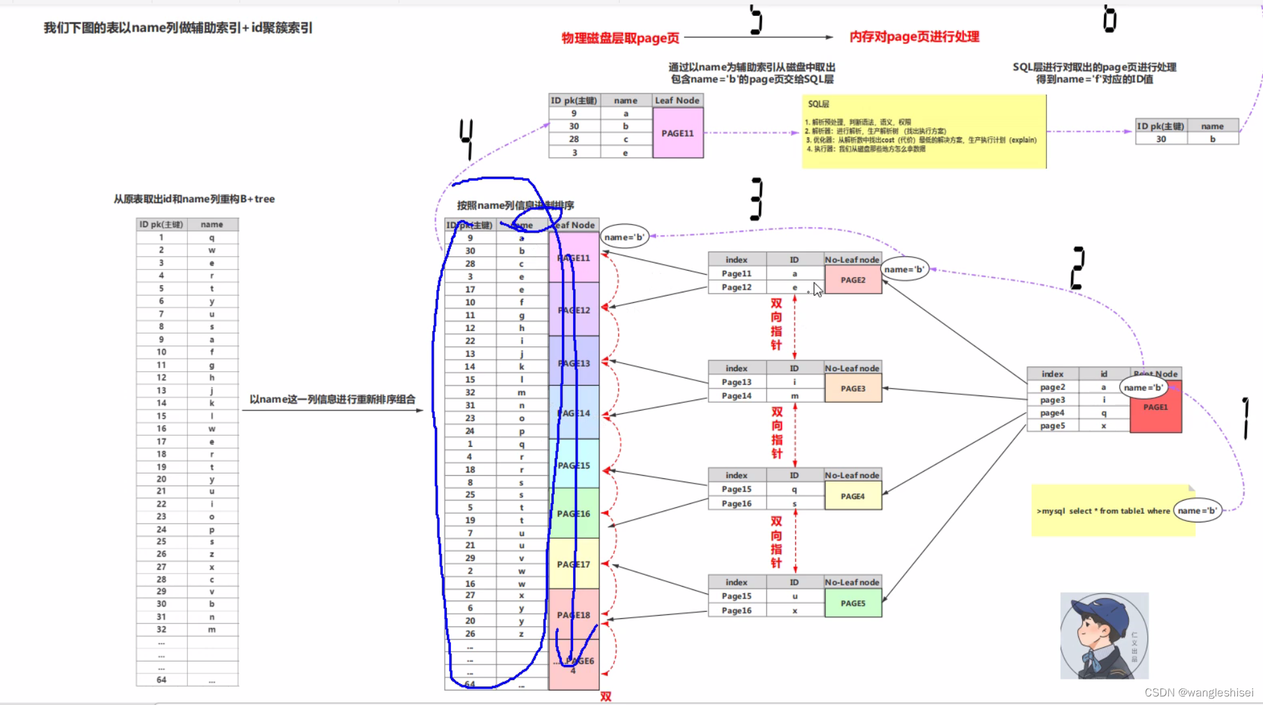Click caption SQL层进行对取出的page页进行处理
Screen dimensions: 1263x705
pos(1094,67)
